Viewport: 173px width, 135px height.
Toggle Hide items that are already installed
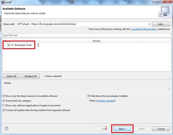[x=89, y=96]
